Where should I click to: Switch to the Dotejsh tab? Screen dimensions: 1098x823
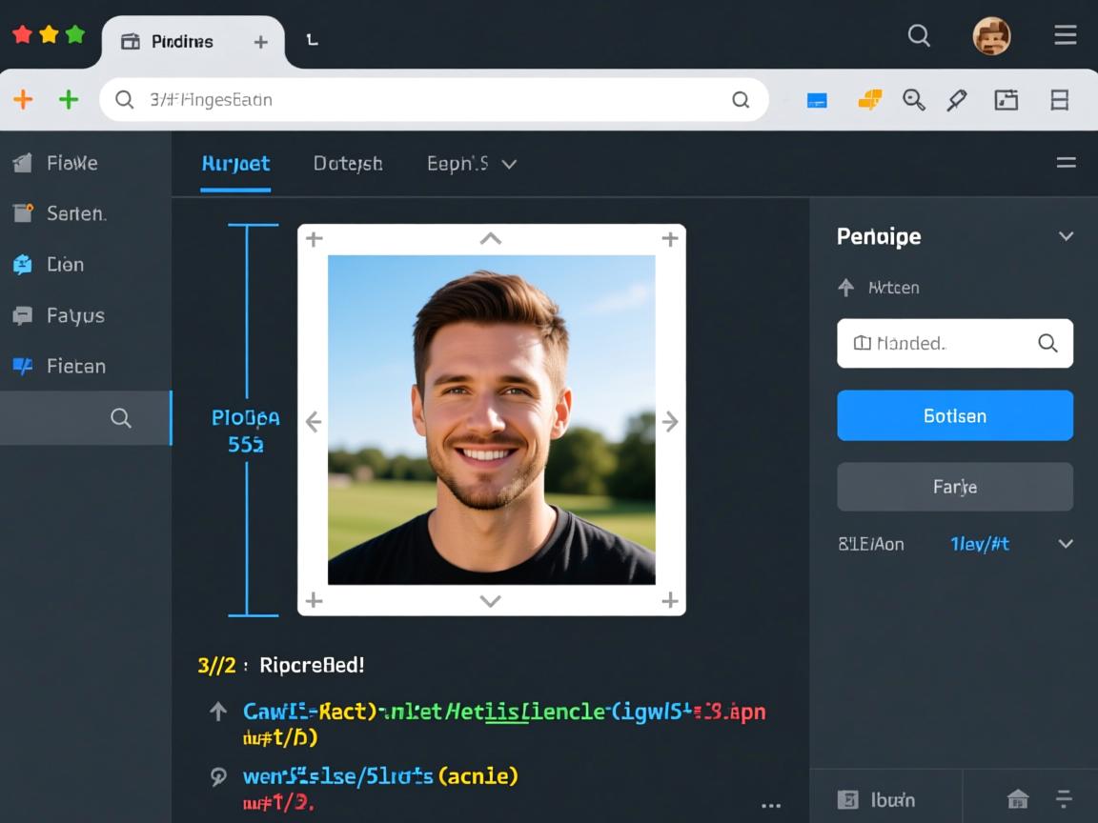348,164
